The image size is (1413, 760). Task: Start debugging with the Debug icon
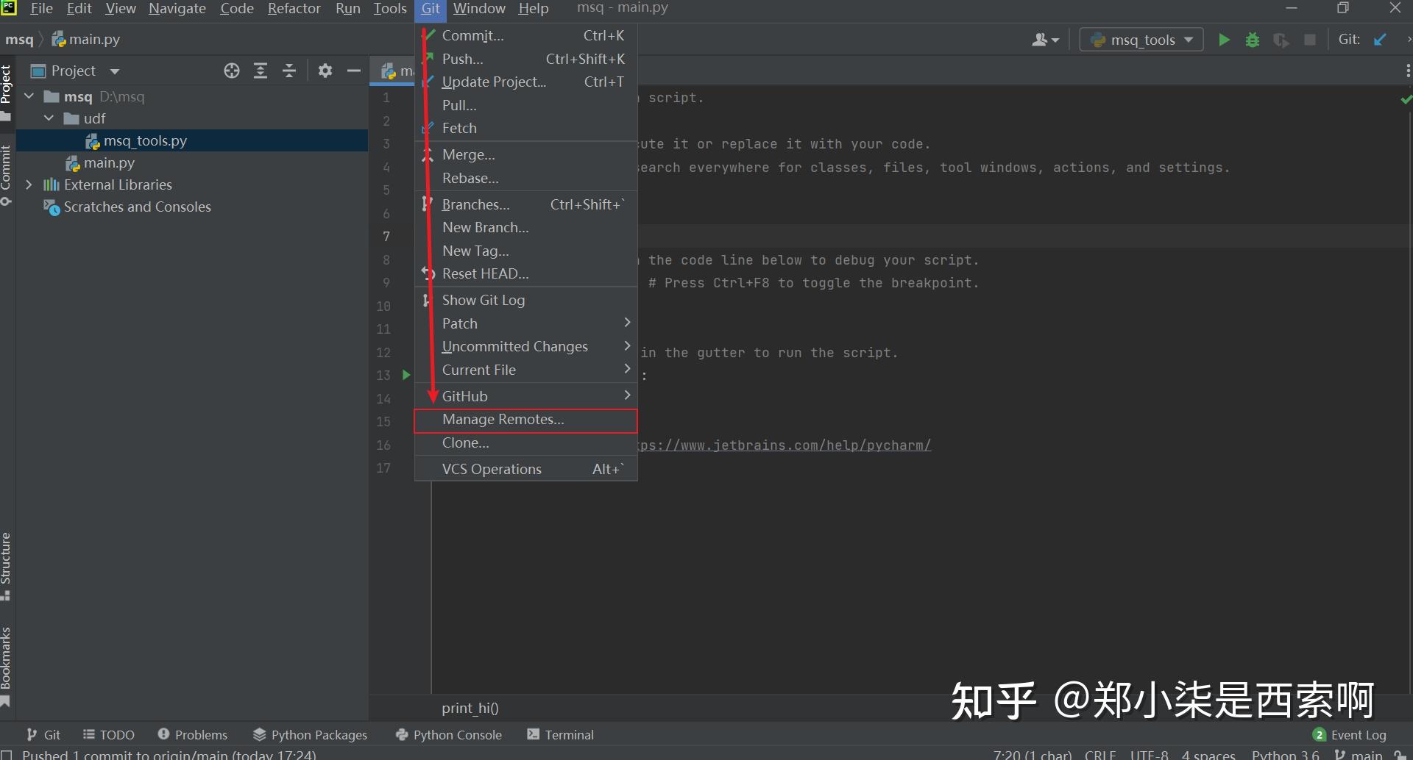tap(1253, 40)
